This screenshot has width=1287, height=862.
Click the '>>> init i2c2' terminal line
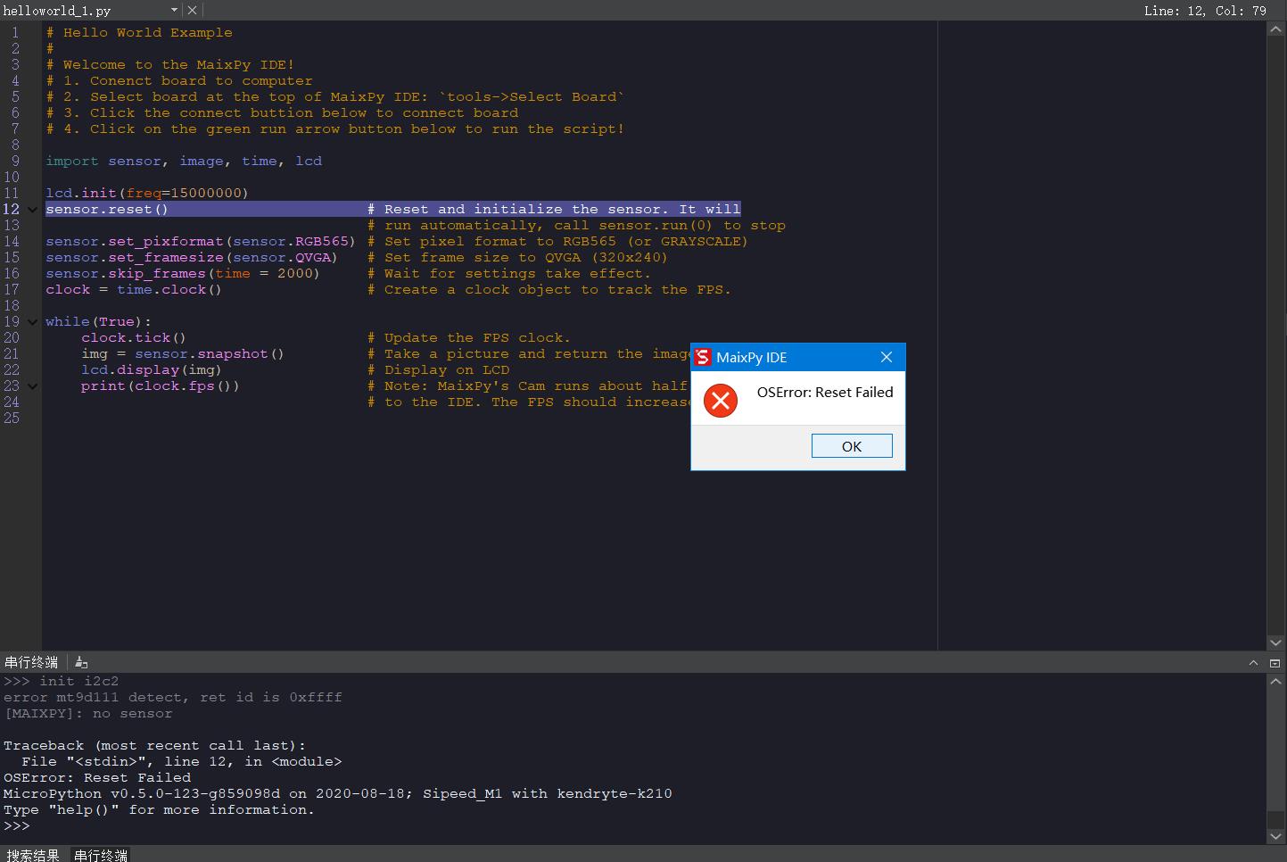(62, 681)
